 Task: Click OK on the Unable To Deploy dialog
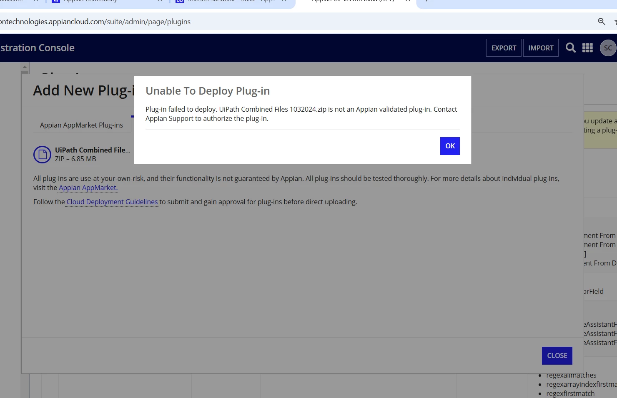coord(450,146)
